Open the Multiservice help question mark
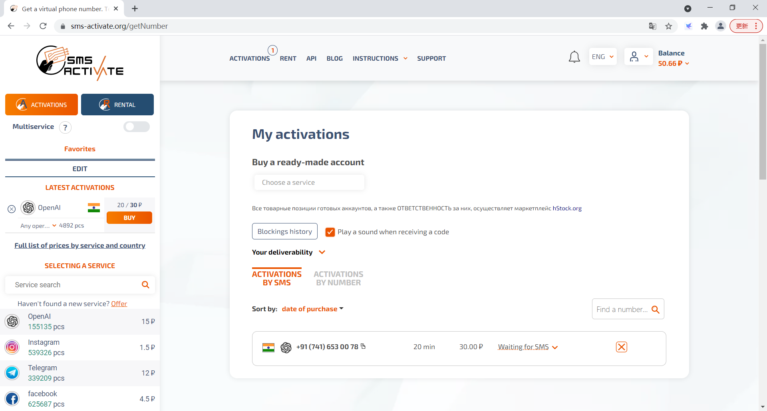This screenshot has width=767, height=411. pyautogui.click(x=65, y=127)
